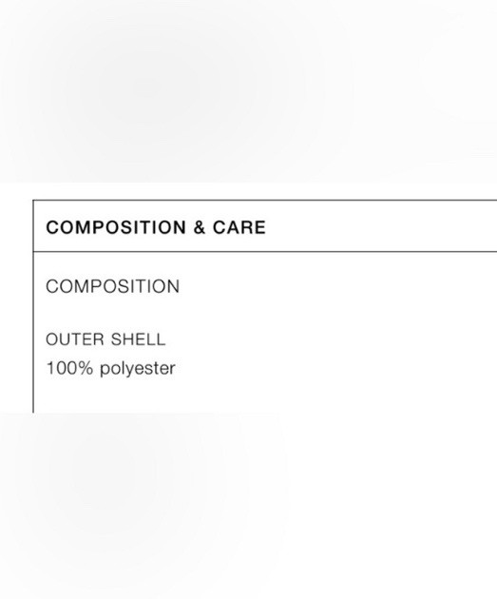Click blank space right of COMPOSITION subheading
Viewport: 497px width, 599px height.
[338, 286]
